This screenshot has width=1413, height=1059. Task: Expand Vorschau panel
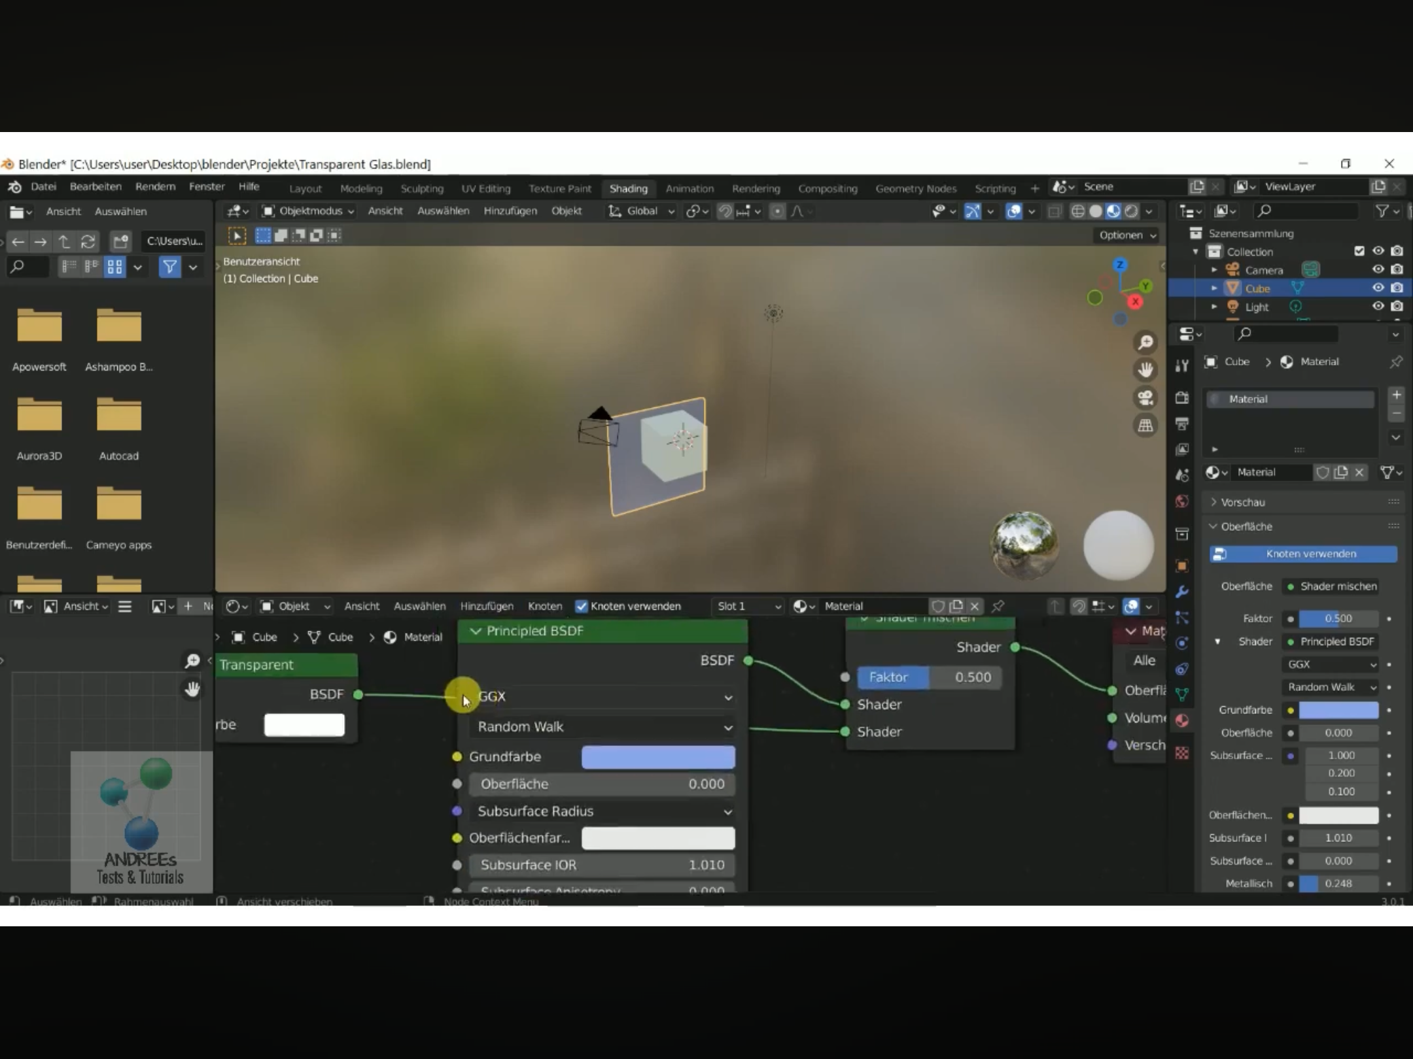[1241, 502]
